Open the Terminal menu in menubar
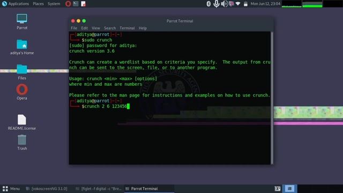This screenshot has width=343, height=193. point(127,28)
